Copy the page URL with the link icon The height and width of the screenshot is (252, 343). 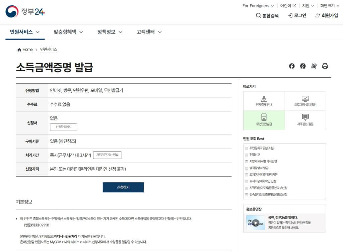(x=314, y=66)
